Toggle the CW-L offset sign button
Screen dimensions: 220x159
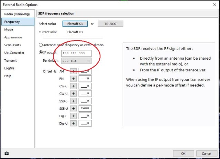tap(73, 86)
